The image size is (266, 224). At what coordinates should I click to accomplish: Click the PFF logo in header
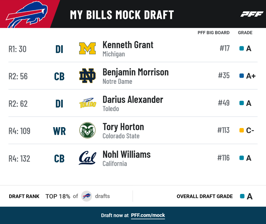click(252, 14)
